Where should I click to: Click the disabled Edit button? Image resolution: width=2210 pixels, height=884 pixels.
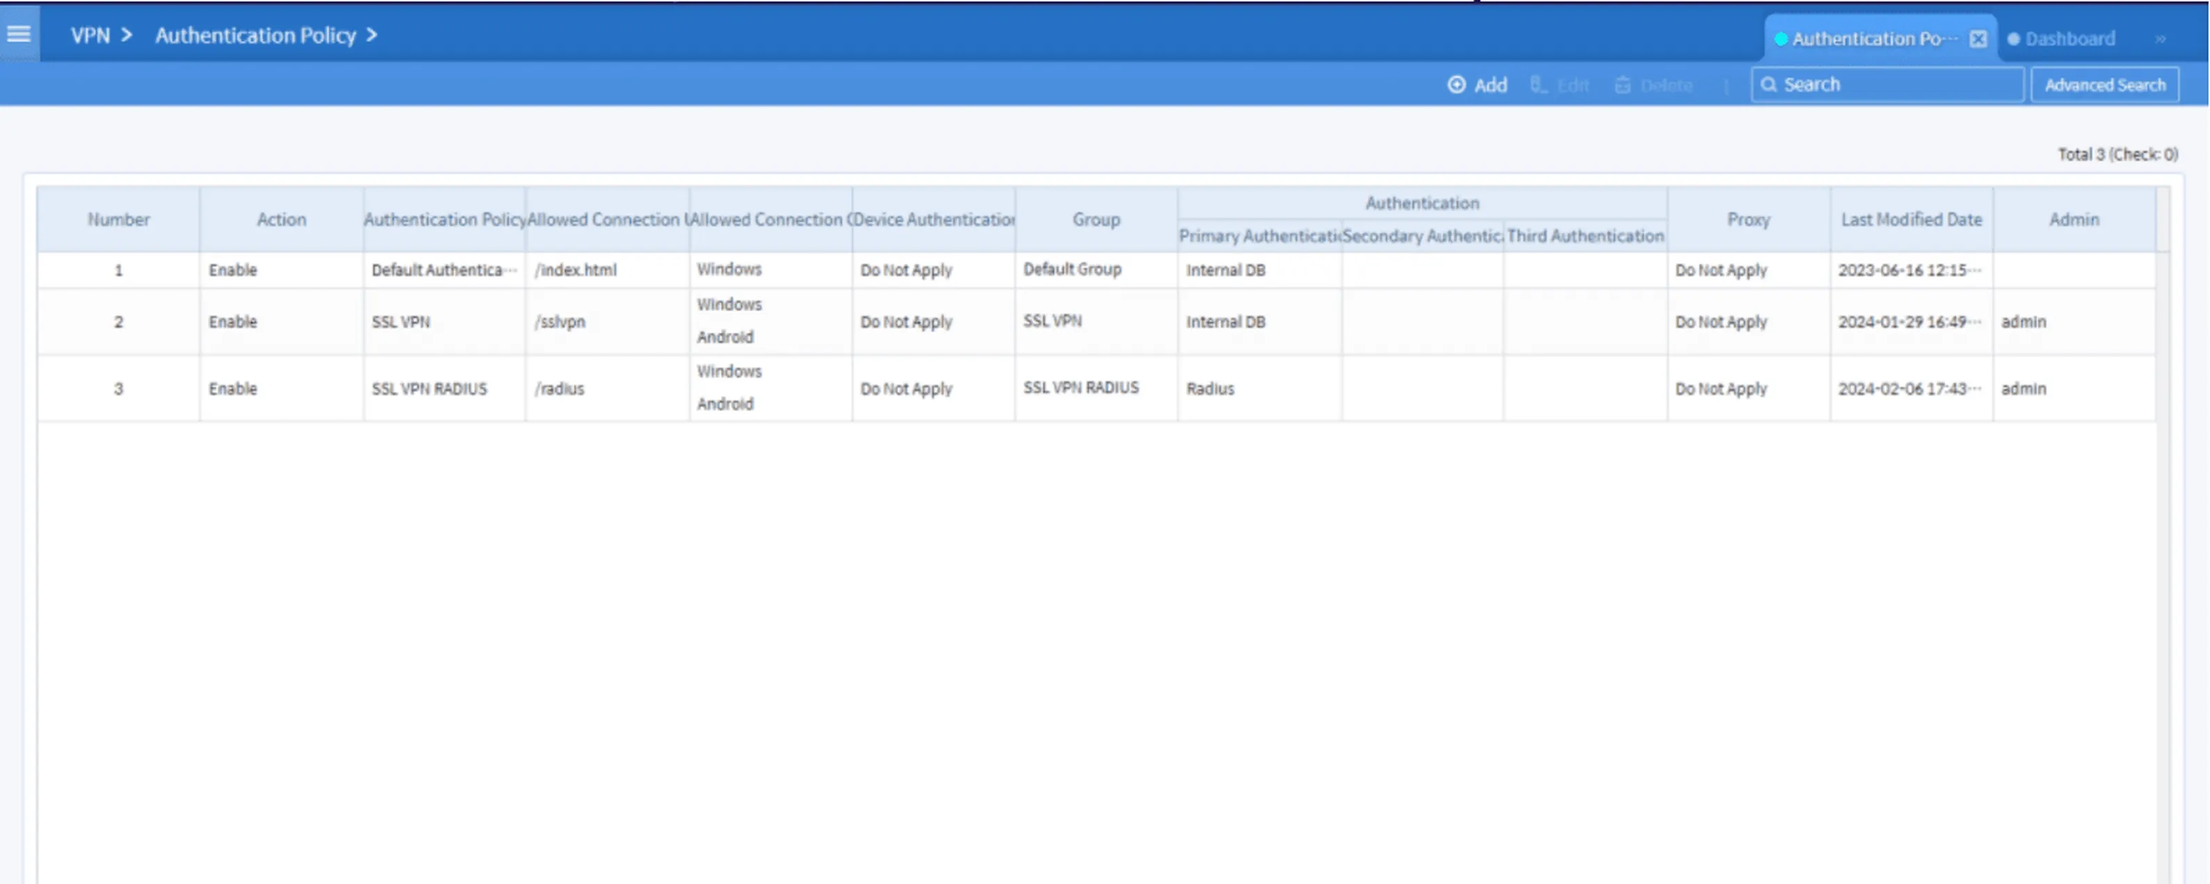pos(1560,85)
